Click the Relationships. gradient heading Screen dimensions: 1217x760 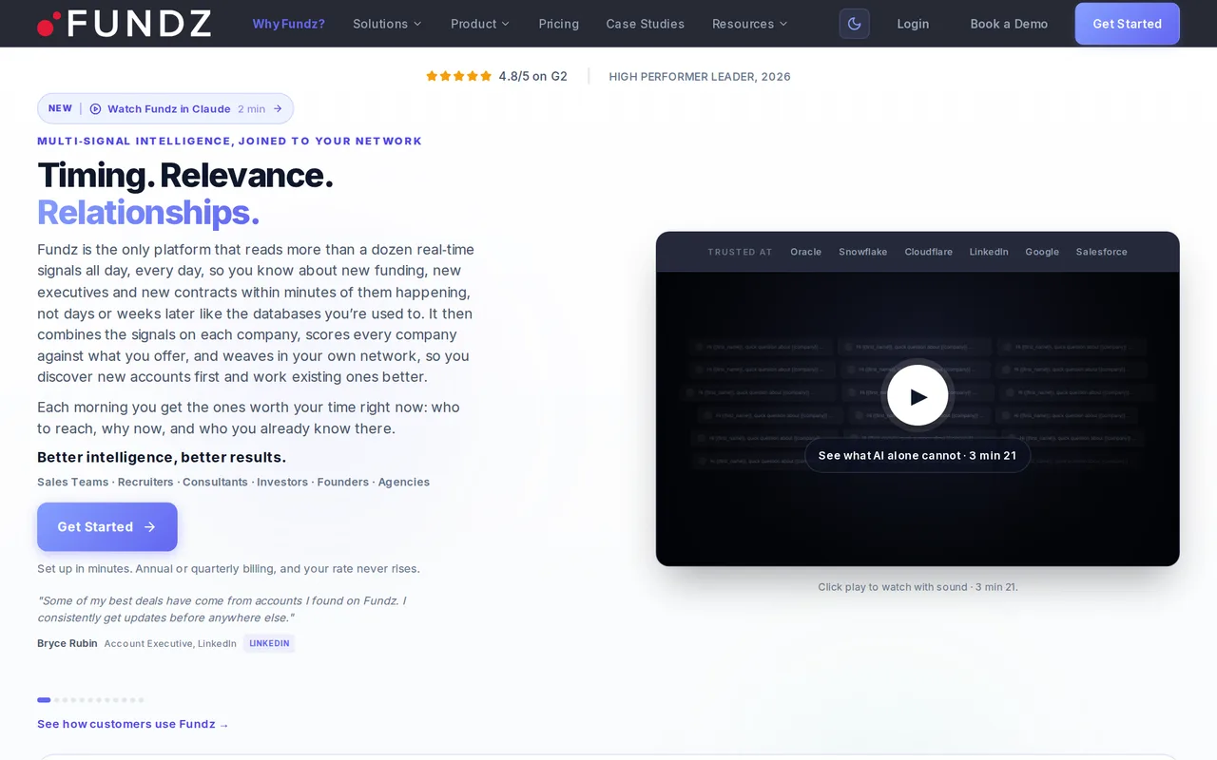tap(148, 213)
